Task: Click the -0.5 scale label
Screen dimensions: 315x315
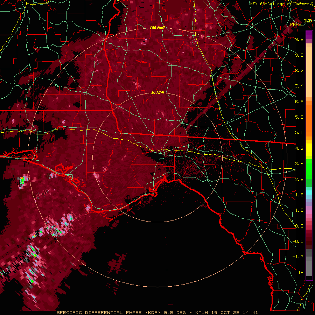Action: click(298, 241)
